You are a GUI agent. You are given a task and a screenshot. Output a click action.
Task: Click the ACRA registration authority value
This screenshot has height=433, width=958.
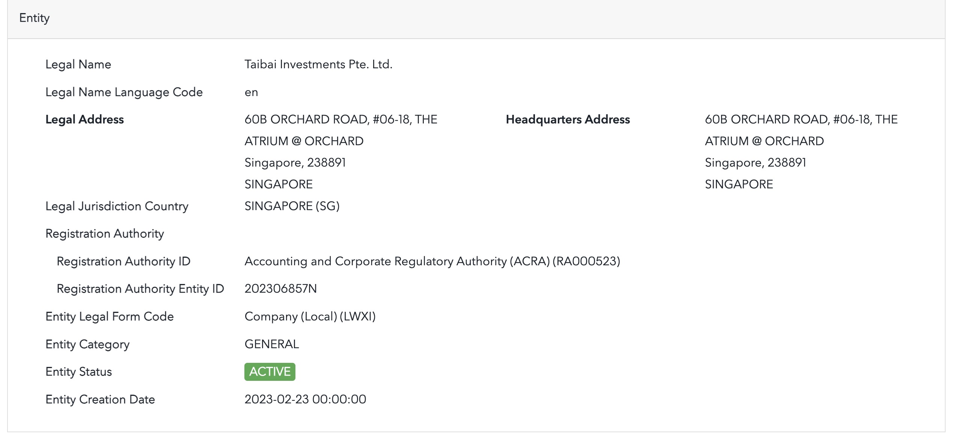tap(432, 261)
